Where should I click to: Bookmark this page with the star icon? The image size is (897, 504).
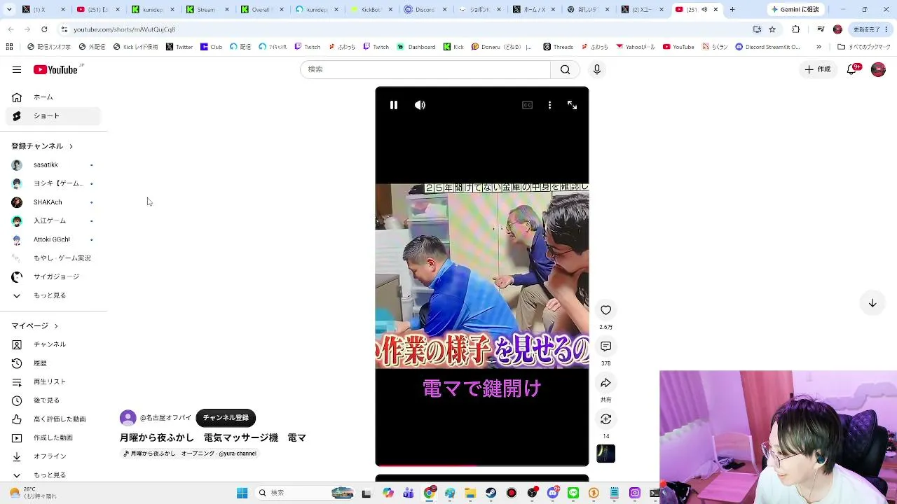tap(772, 29)
